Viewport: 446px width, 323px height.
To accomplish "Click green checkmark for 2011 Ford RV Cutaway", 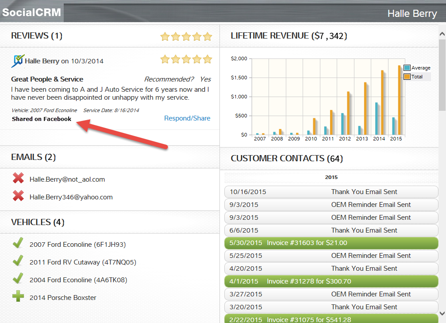I will [x=18, y=261].
